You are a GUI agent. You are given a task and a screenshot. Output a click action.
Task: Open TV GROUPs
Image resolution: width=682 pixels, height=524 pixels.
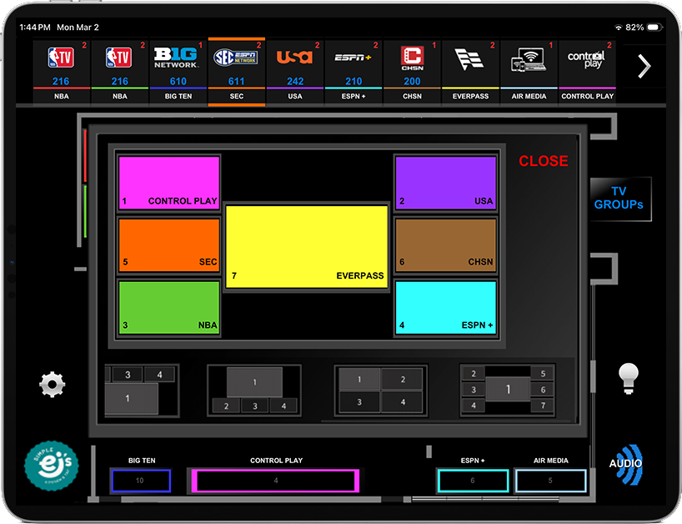point(619,198)
